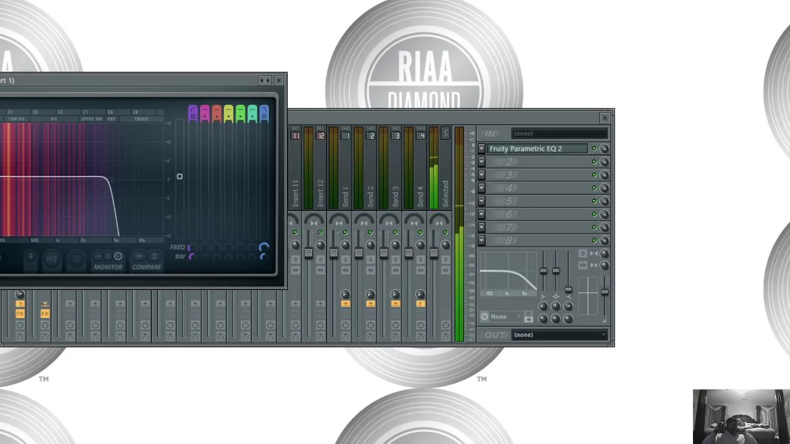Open the effect slot 4 dropdown arrow
The image size is (790, 444).
coord(481,187)
